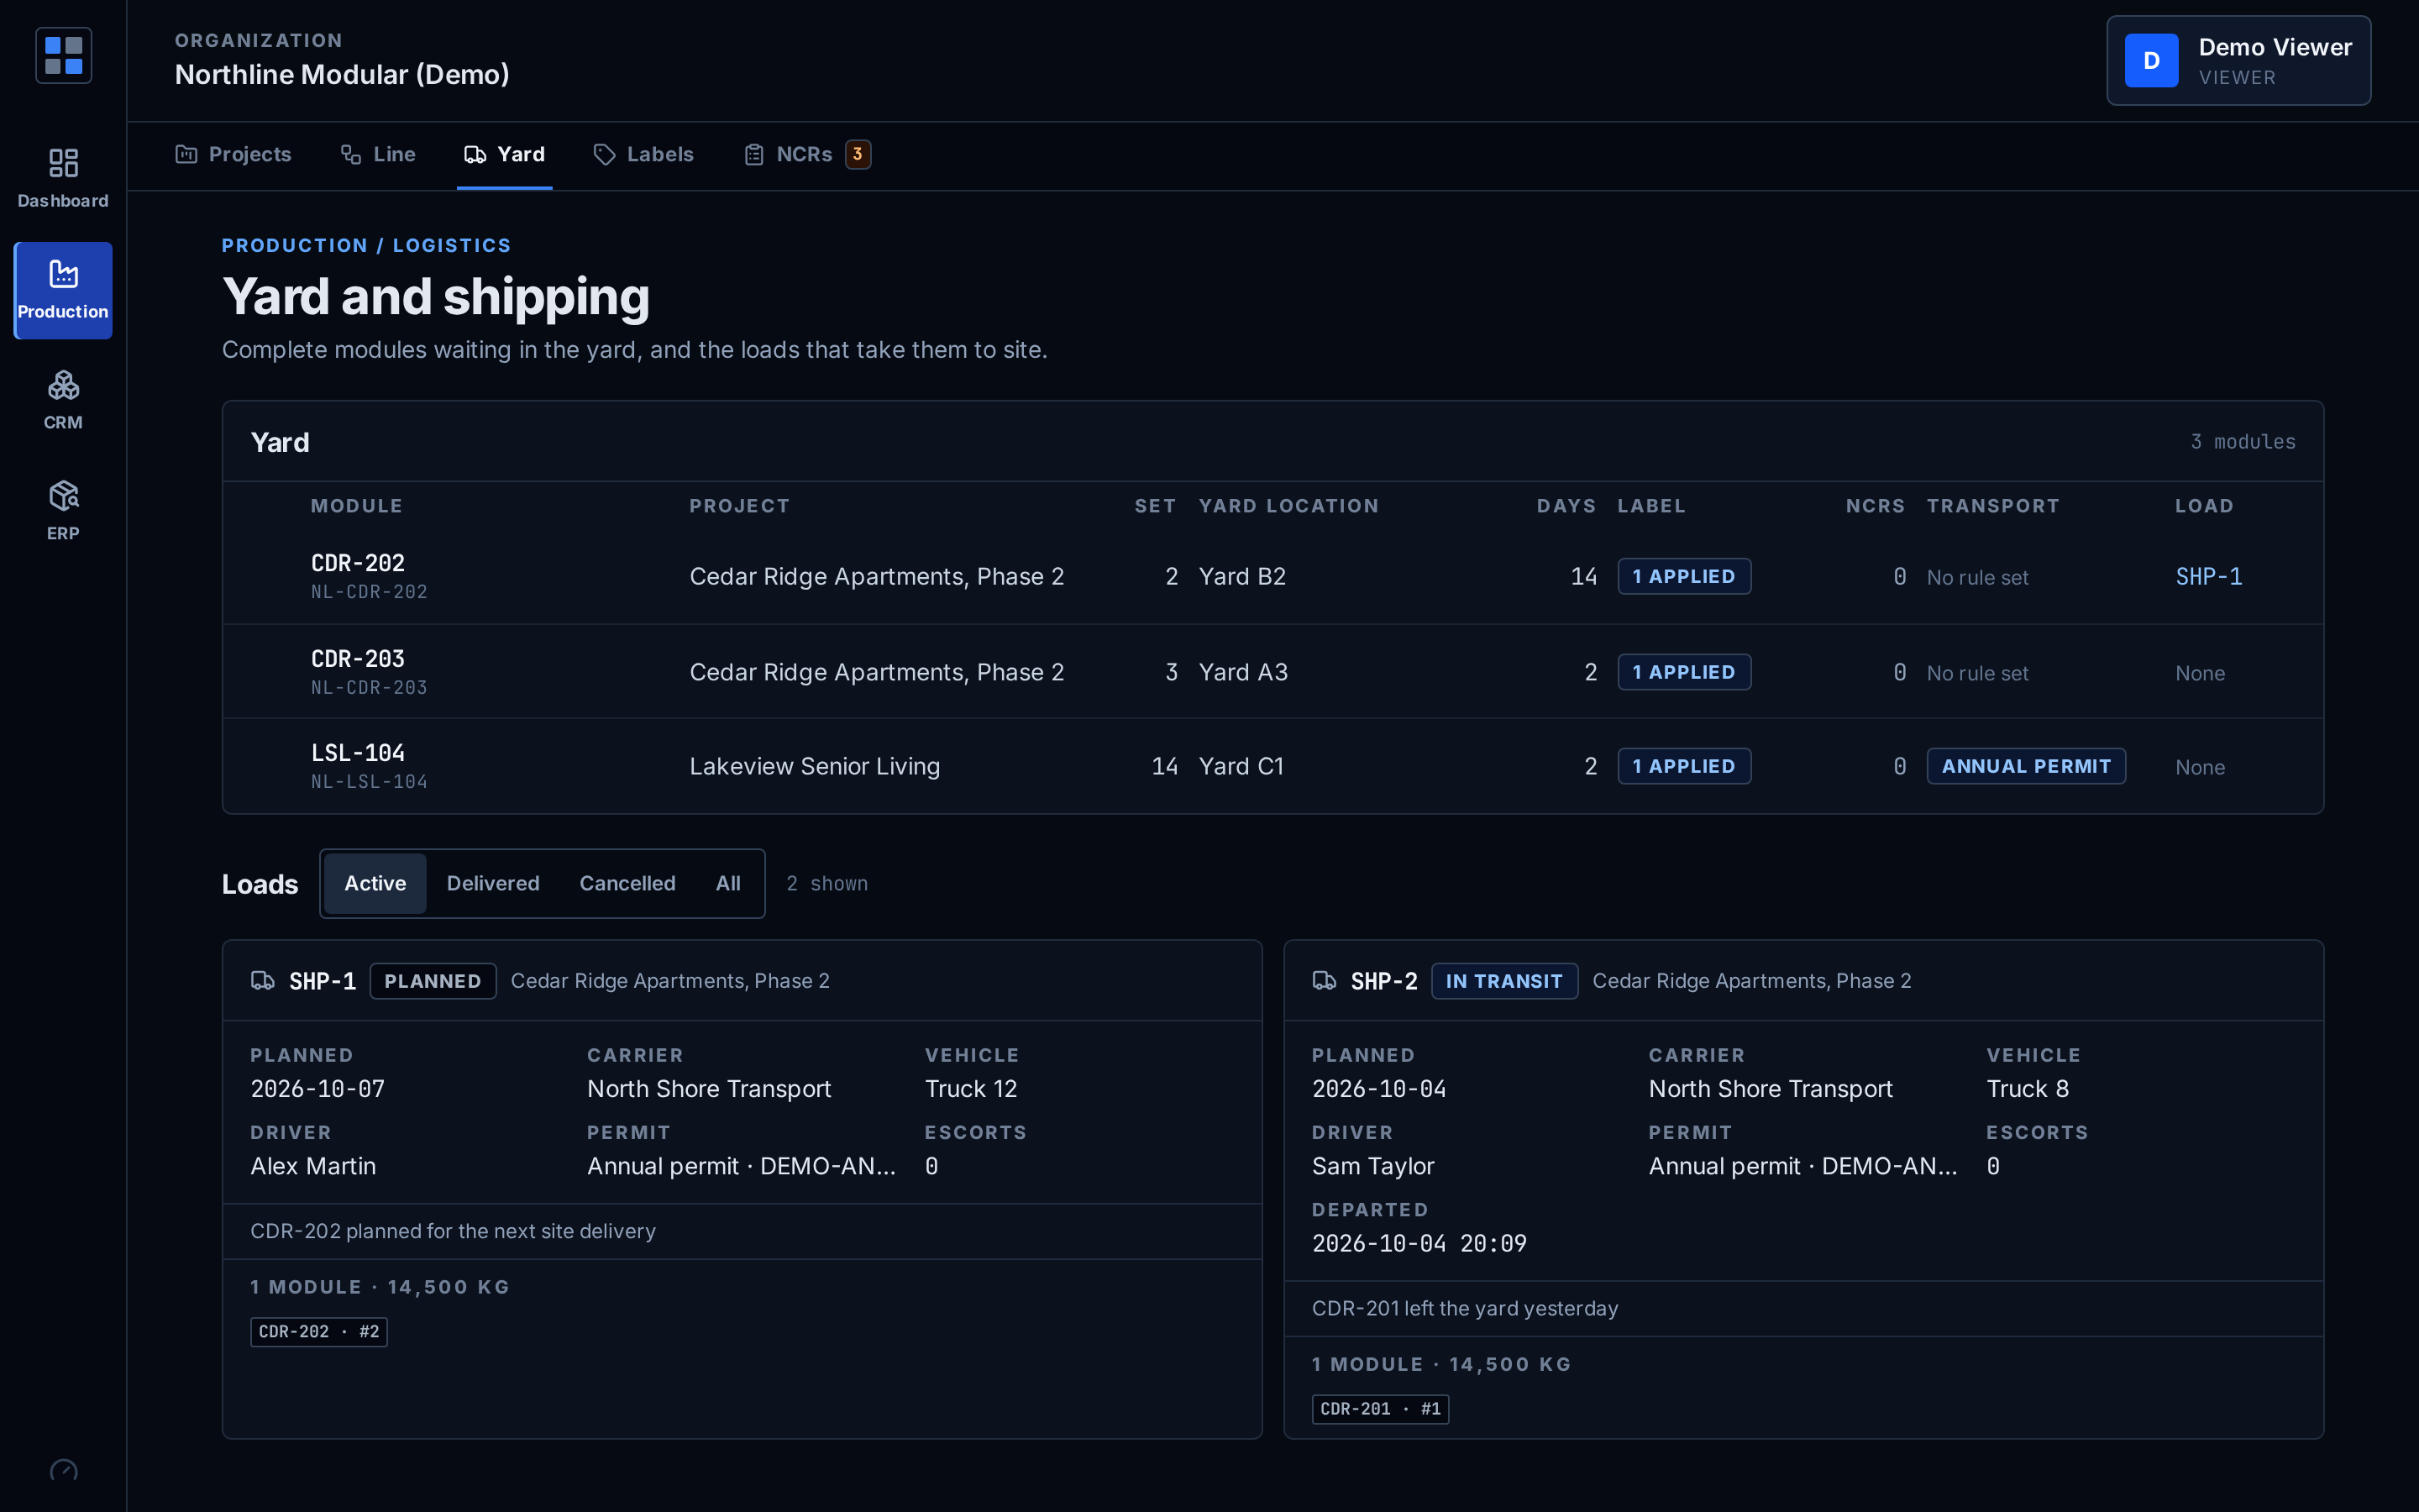The width and height of the screenshot is (2419, 1512).
Task: Open the CRM sidebar icon
Action: click(63, 385)
